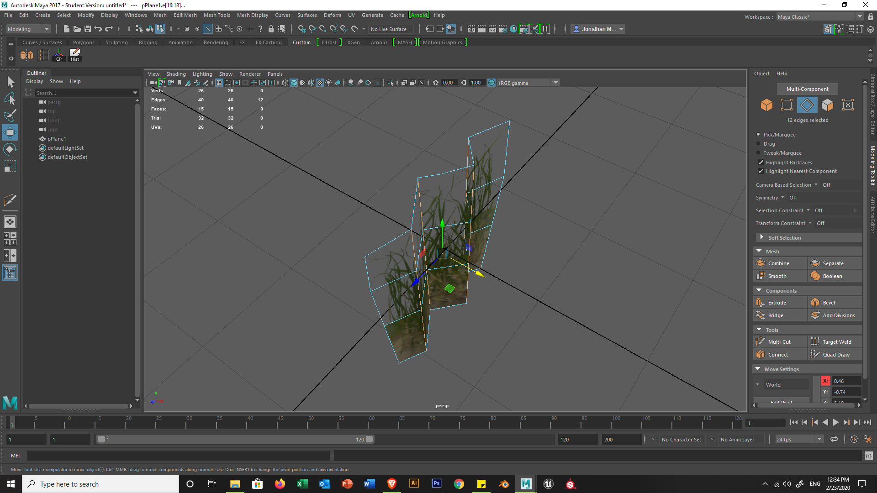Toggle Highlight Backfaces checkbox
Image resolution: width=877 pixels, height=493 pixels.
(761, 162)
